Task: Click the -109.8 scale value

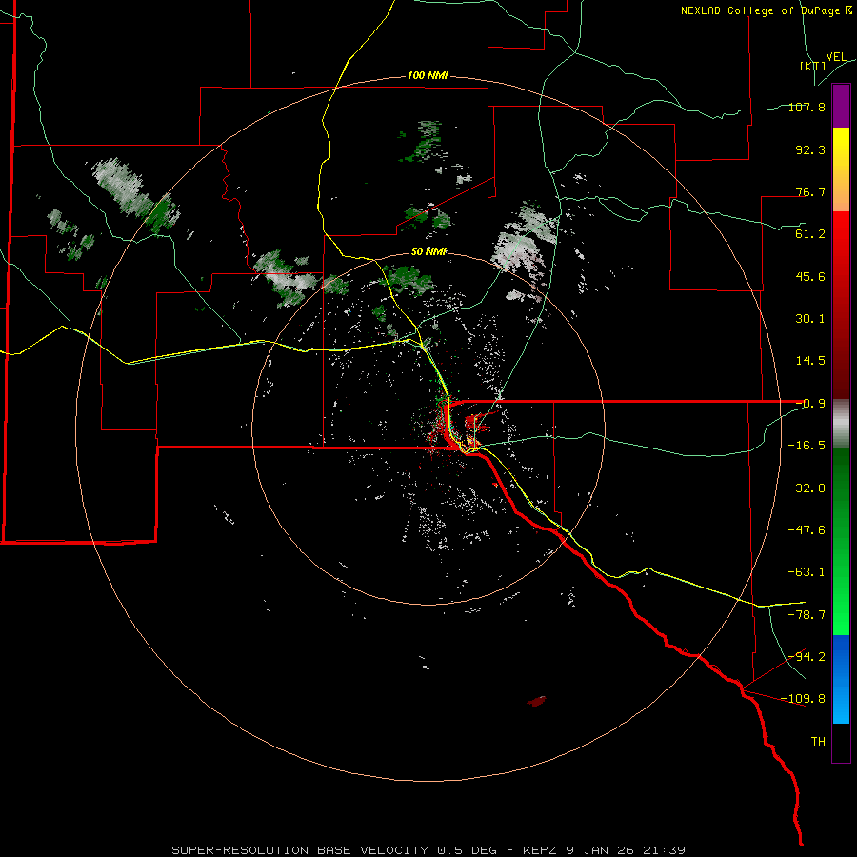Action: pyautogui.click(x=803, y=699)
